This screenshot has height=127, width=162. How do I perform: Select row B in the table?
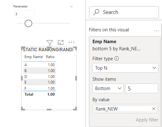[40, 70]
